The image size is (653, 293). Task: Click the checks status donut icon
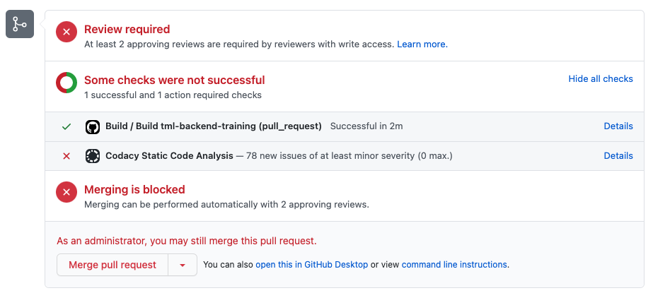[67, 83]
